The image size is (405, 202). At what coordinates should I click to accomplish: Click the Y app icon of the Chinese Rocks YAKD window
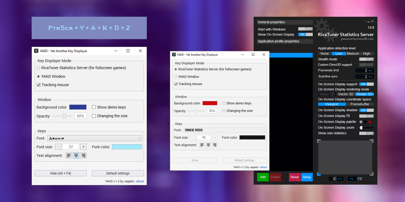[174, 55]
